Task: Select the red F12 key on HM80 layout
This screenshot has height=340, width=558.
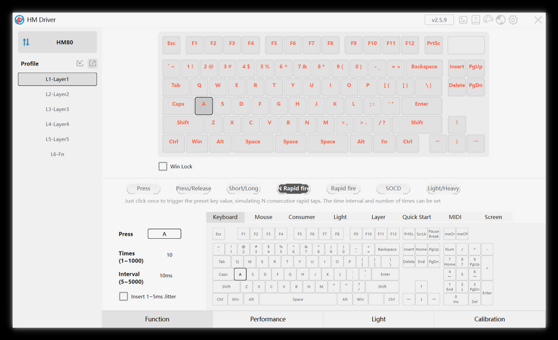Action: (x=410, y=45)
